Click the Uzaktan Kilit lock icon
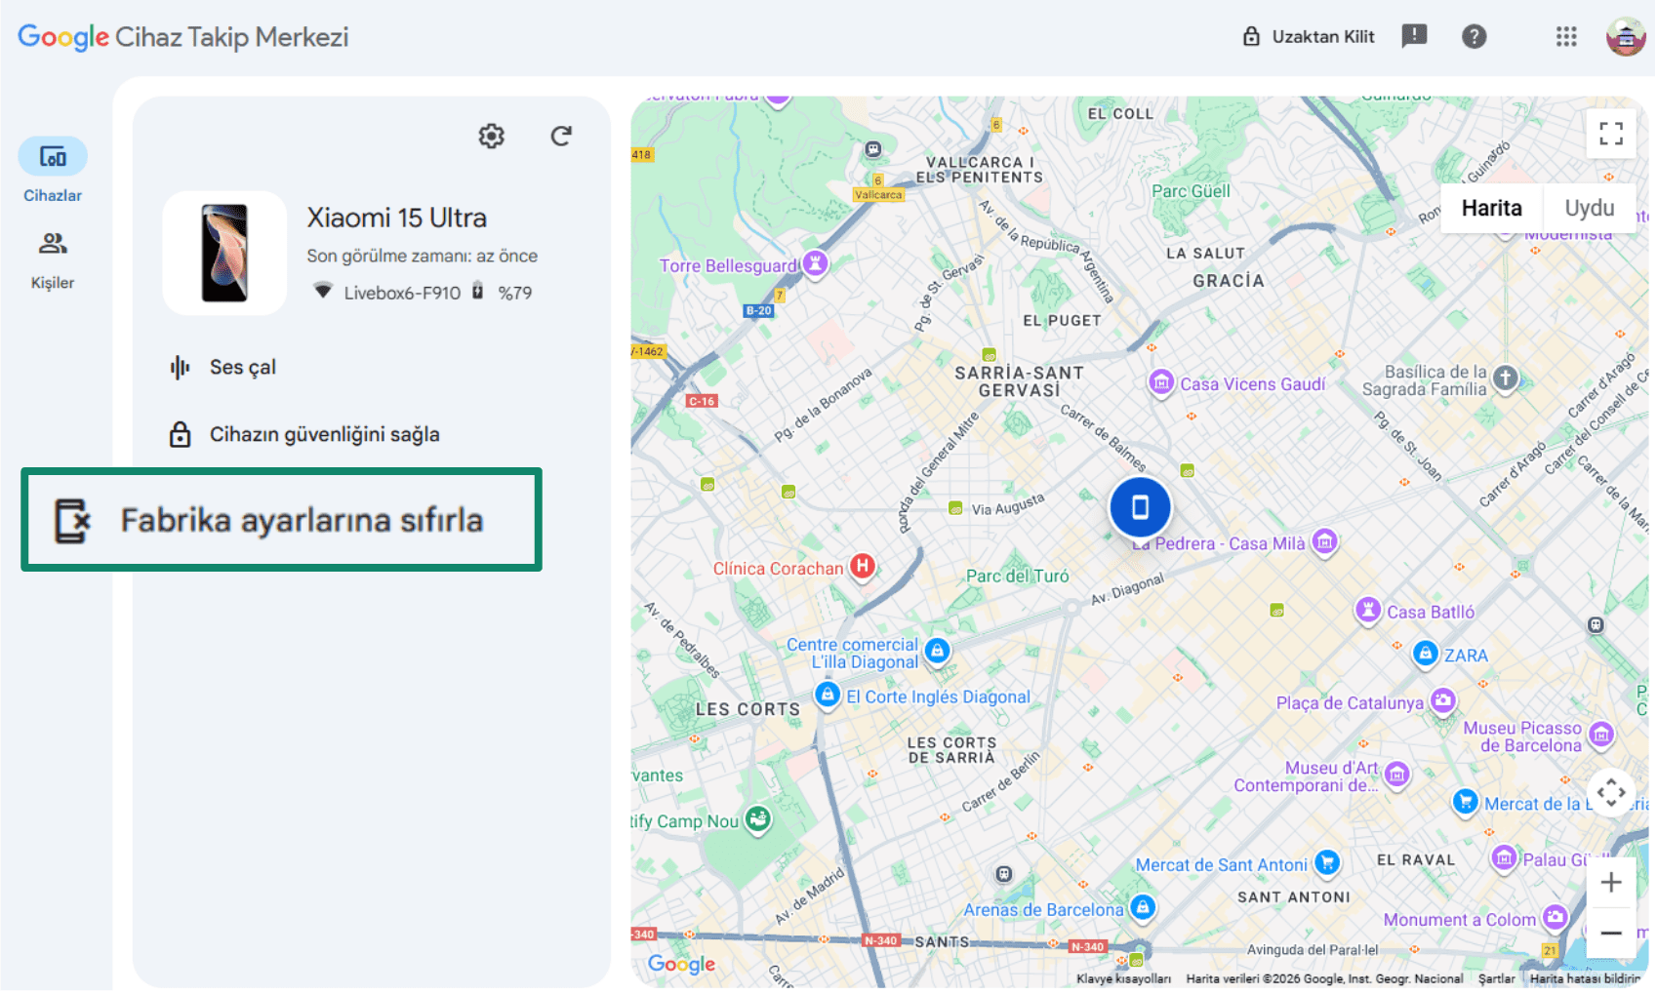This screenshot has width=1657, height=995. pos(1250,36)
